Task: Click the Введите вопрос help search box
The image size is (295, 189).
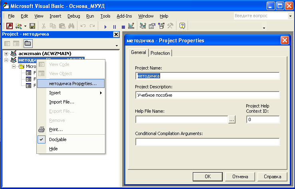Action: tap(261, 16)
